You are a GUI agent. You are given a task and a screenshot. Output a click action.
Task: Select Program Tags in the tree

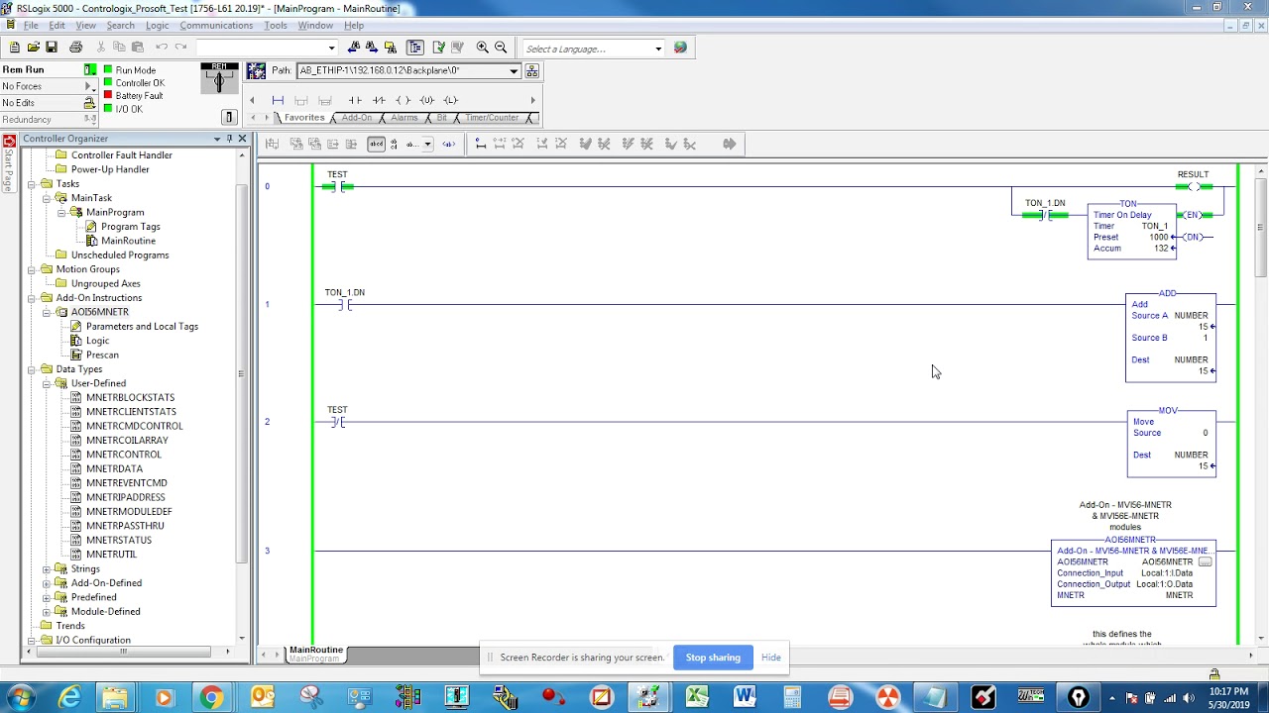[130, 227]
